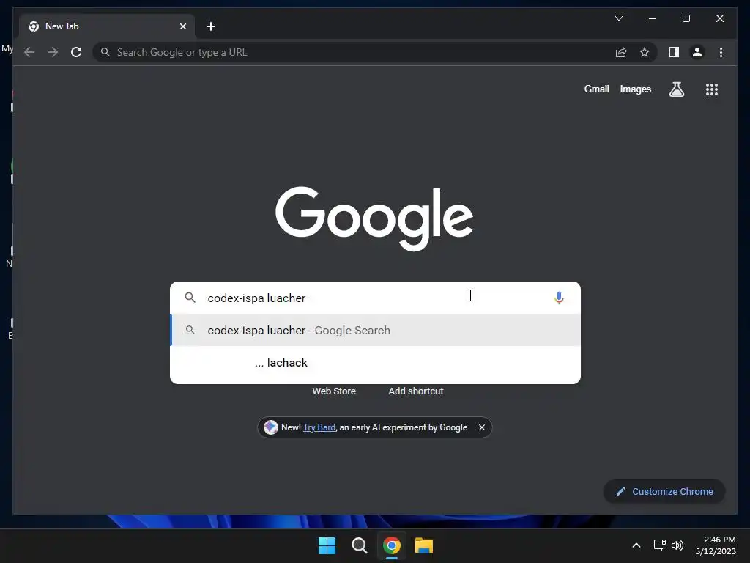Maximize the Chrome window
750x563 pixels.
click(686, 18)
